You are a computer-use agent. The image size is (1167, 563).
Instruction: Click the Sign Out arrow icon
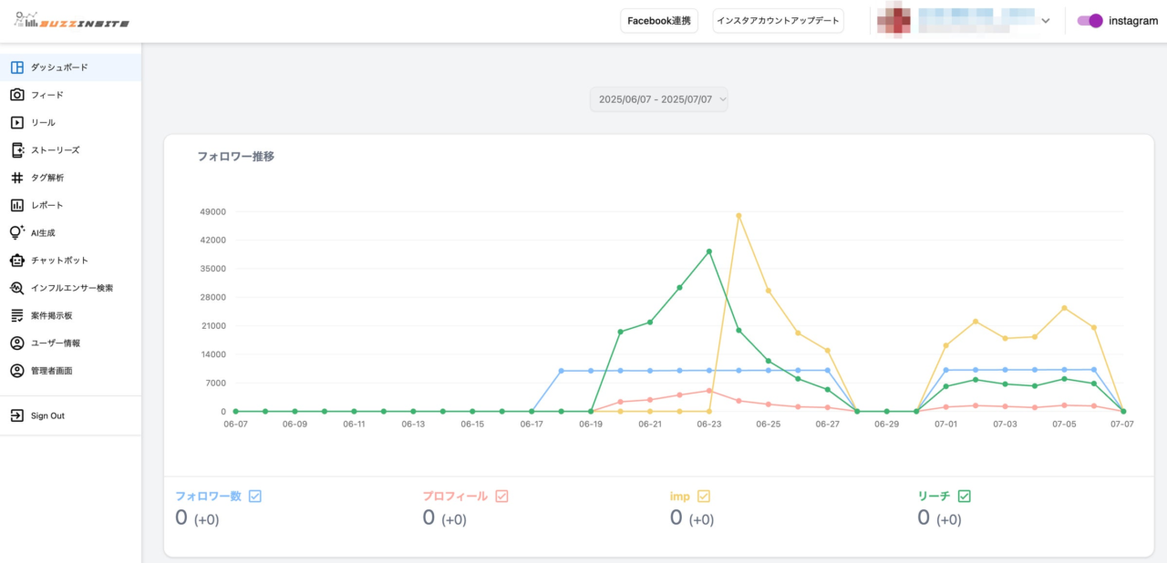[x=16, y=415]
